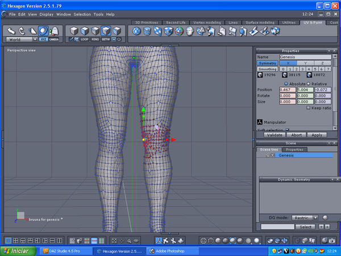Select the Relative radio button
The width and height of the screenshot is (341, 256).
pos(309,83)
